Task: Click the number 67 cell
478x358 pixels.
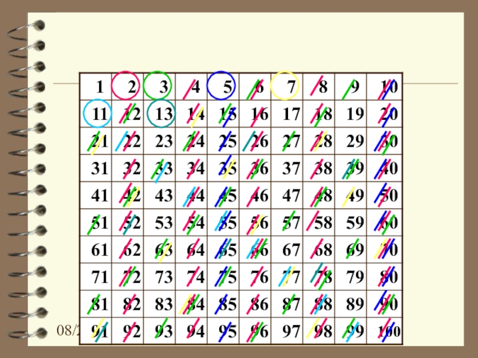Action: pos(287,249)
